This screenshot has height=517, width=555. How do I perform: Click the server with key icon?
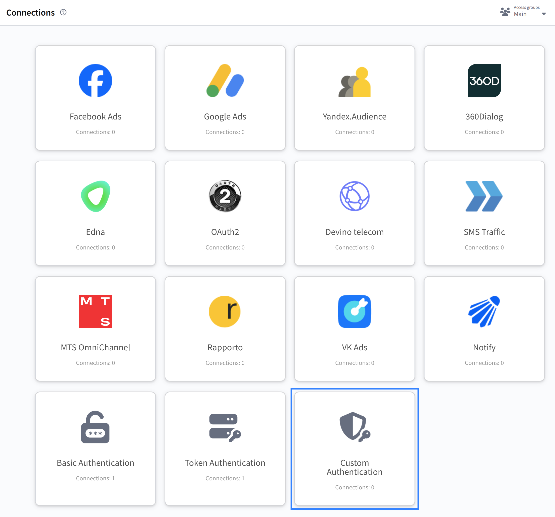click(x=225, y=427)
